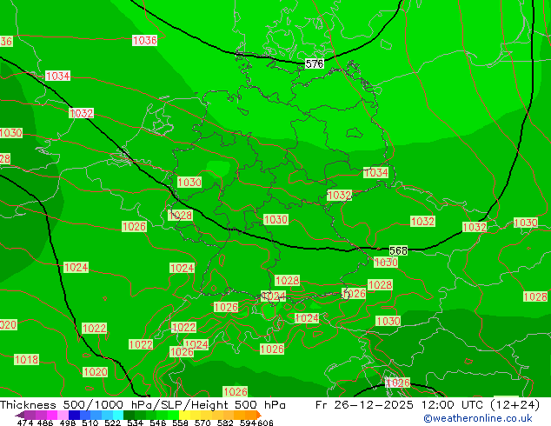The height and width of the screenshot is (426, 551).
Task: Select the bright lime green legend swatch
Action: tap(173, 415)
